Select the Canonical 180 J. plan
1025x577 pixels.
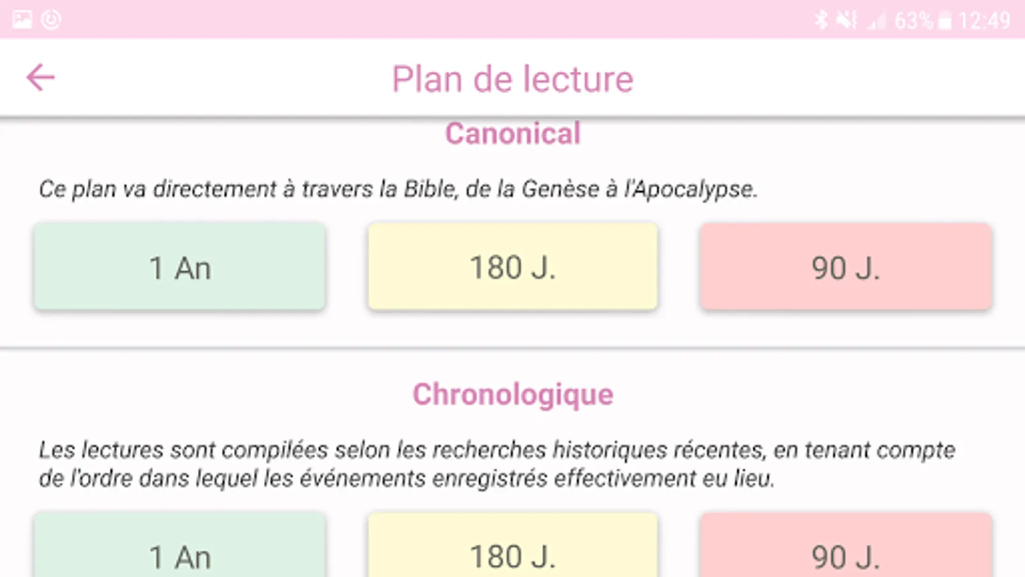point(512,267)
